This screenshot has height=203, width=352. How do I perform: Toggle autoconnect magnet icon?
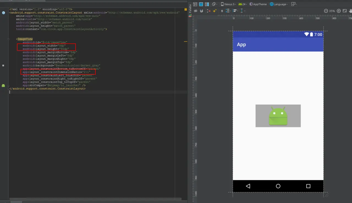tap(202, 11)
